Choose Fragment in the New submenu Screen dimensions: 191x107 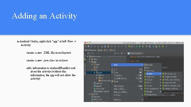(x=153, y=77)
